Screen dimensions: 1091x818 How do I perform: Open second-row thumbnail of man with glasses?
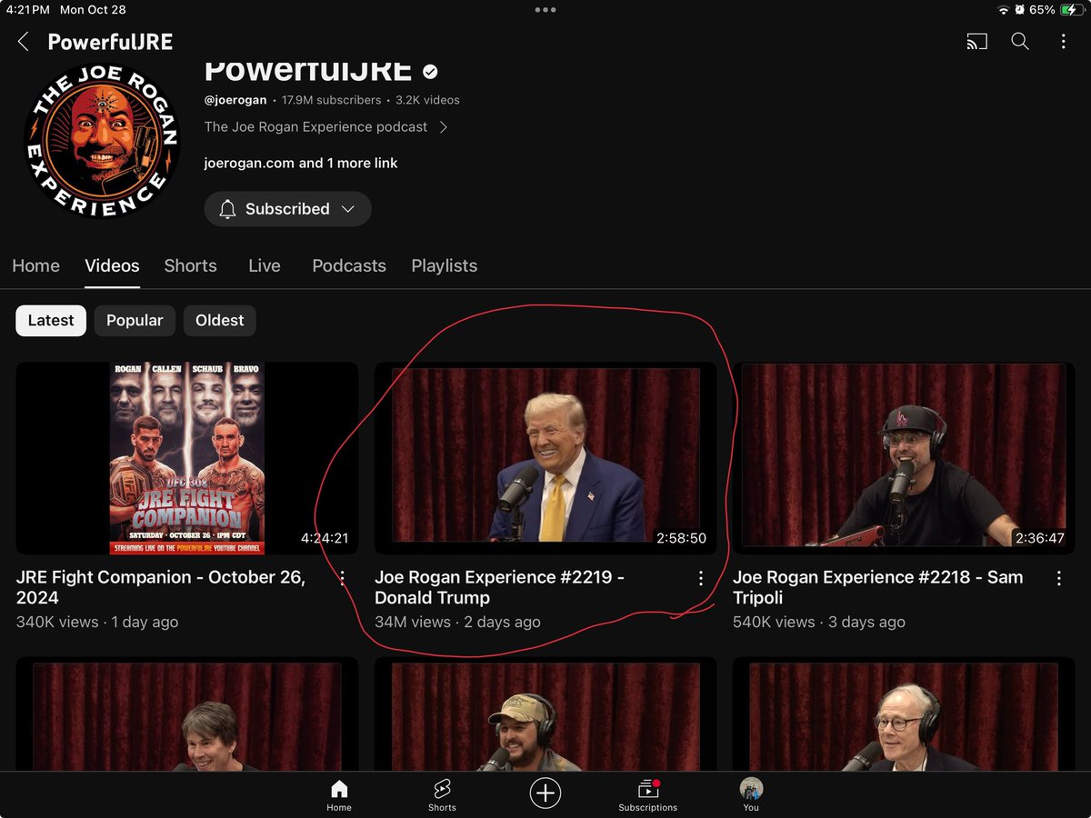click(904, 715)
